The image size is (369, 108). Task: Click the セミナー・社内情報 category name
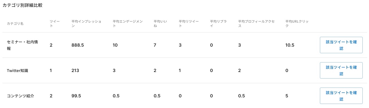(x=22, y=45)
